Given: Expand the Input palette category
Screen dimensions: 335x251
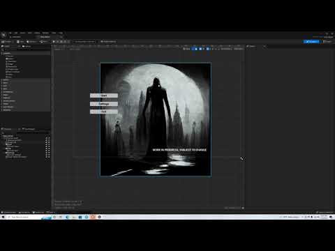Looking at the screenshot, I should tap(1, 83).
